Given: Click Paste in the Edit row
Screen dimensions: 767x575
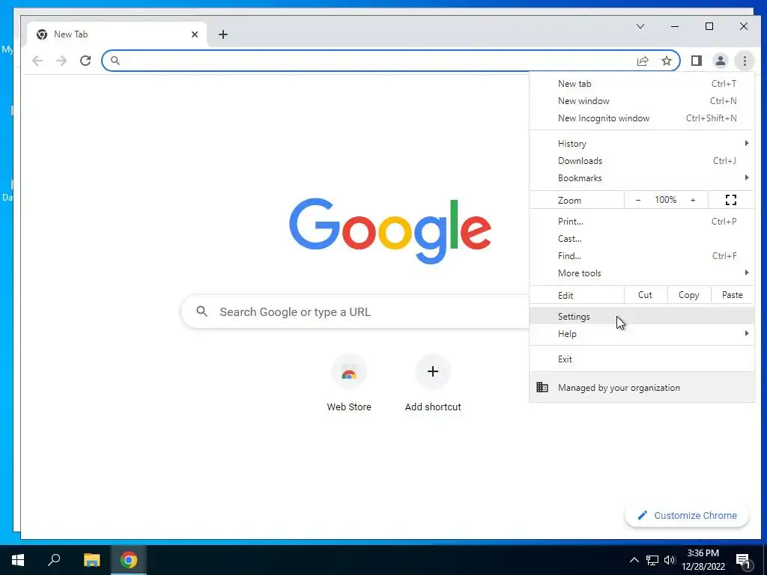Looking at the screenshot, I should click(x=733, y=295).
